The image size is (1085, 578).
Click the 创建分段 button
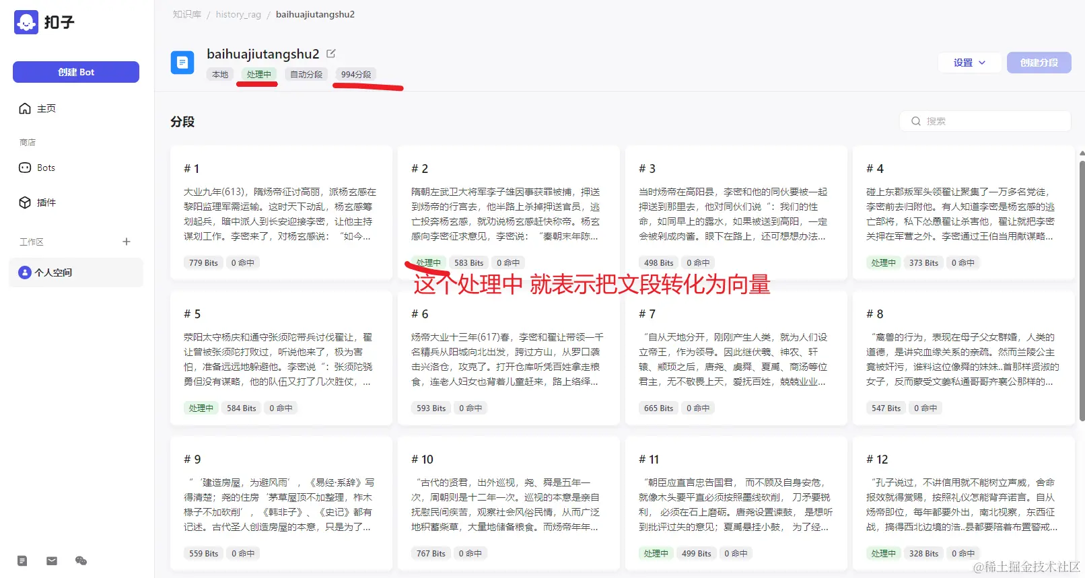coord(1039,63)
